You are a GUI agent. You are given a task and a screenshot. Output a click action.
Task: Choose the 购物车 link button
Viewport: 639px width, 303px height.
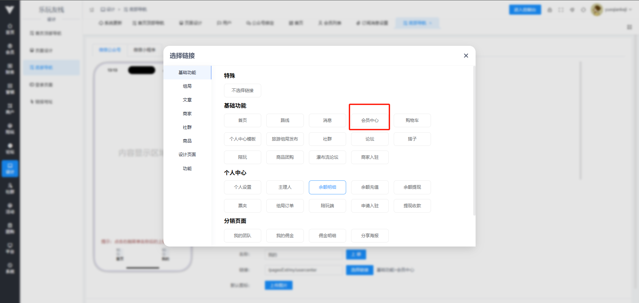pyautogui.click(x=412, y=120)
